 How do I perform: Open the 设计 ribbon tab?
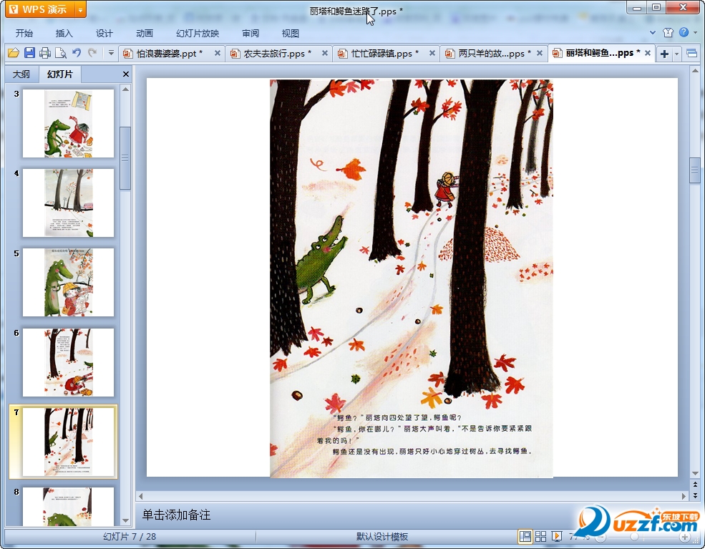(x=104, y=33)
